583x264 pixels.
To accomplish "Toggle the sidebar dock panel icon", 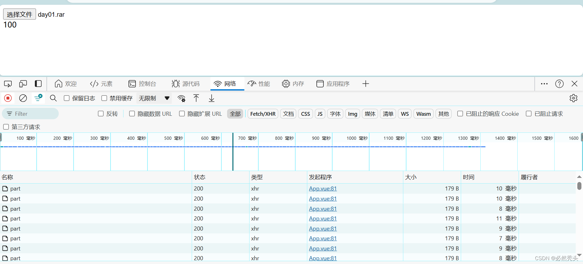I will (38, 84).
